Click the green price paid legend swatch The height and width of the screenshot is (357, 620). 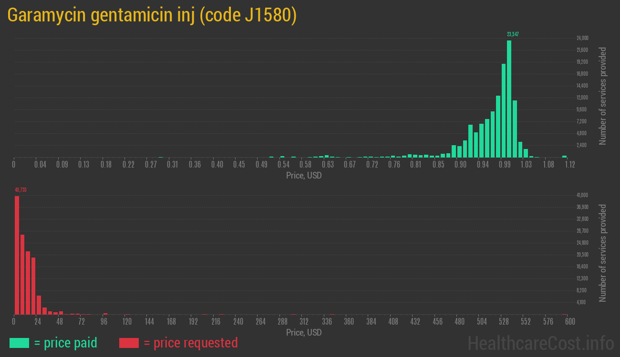[19, 343]
